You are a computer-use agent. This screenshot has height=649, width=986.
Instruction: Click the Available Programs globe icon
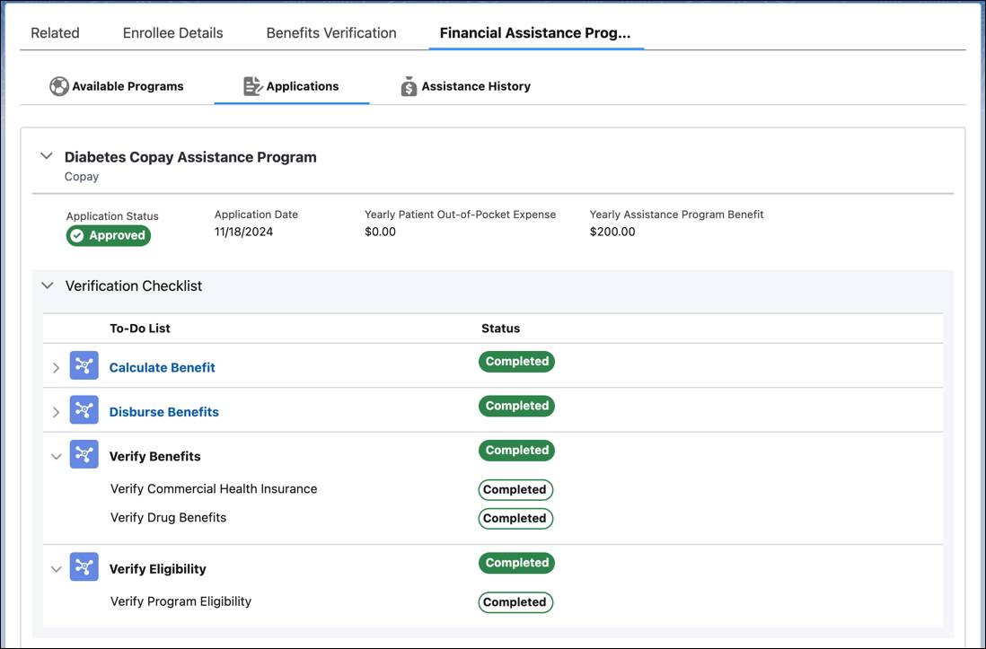[59, 86]
